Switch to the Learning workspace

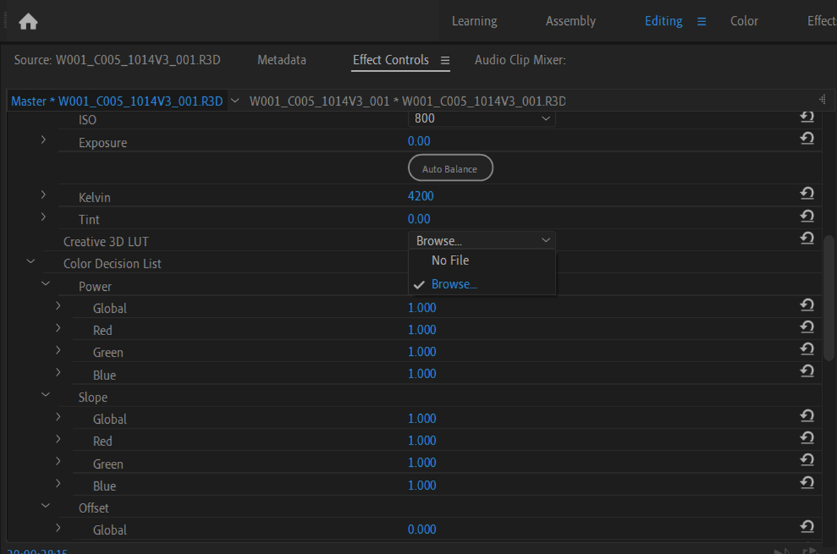475,21
